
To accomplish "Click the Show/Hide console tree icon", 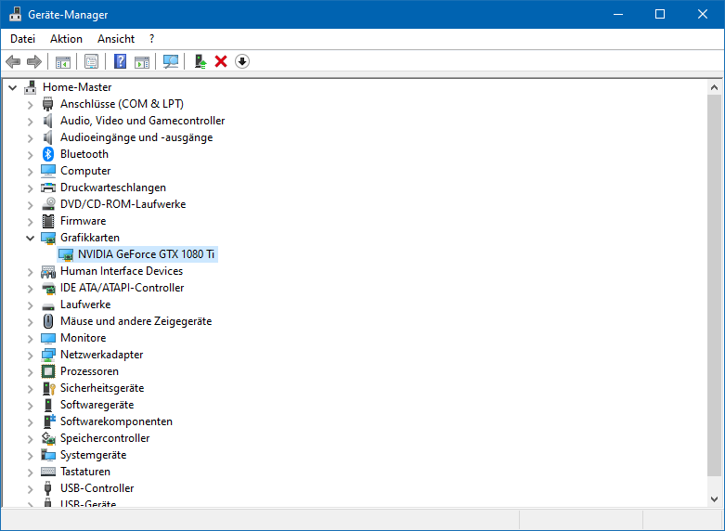I will [63, 61].
